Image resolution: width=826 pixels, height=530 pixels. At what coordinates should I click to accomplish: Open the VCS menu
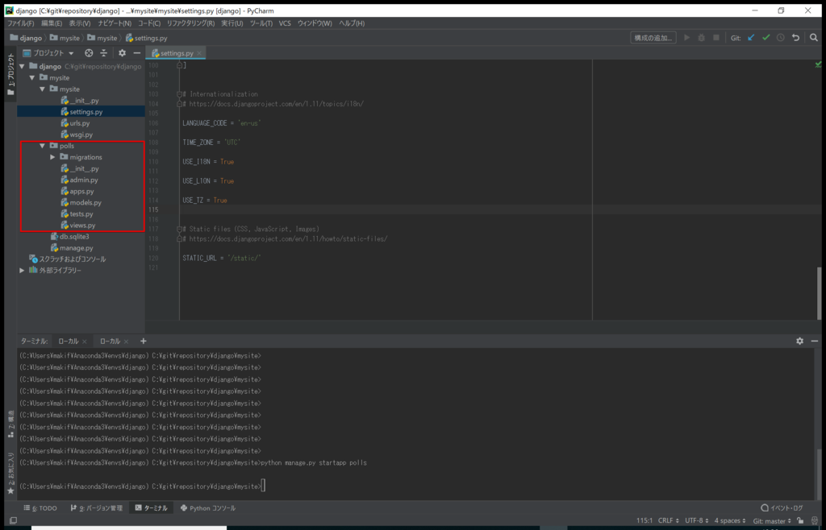pyautogui.click(x=285, y=23)
